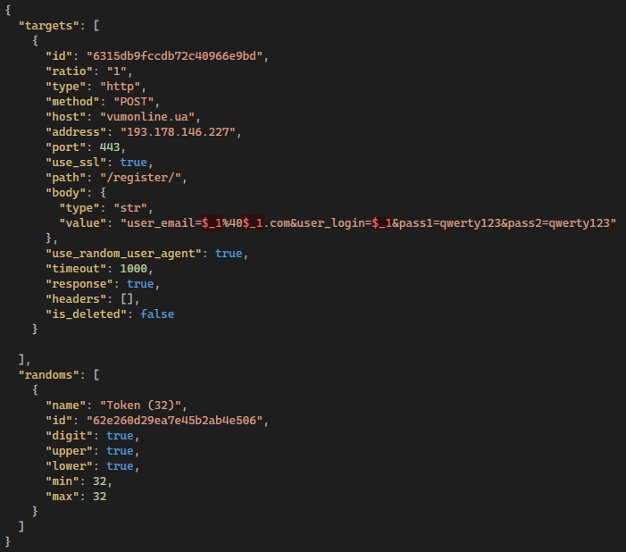
Task: Click the "timeout" key
Action: pos(76,269)
